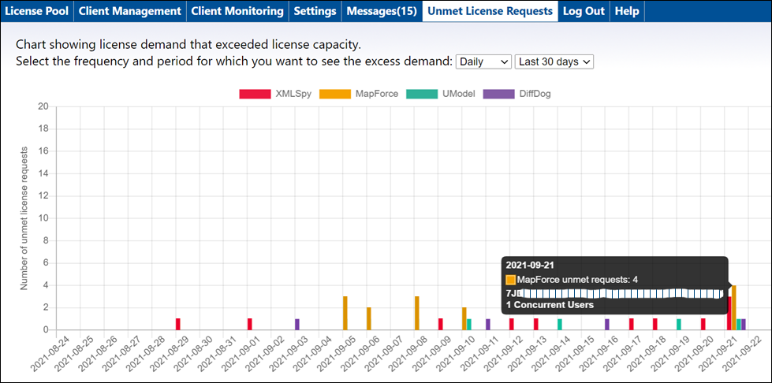Image resolution: width=772 pixels, height=383 pixels.
Task: Select the Unmet License Requests tab
Action: coord(490,11)
